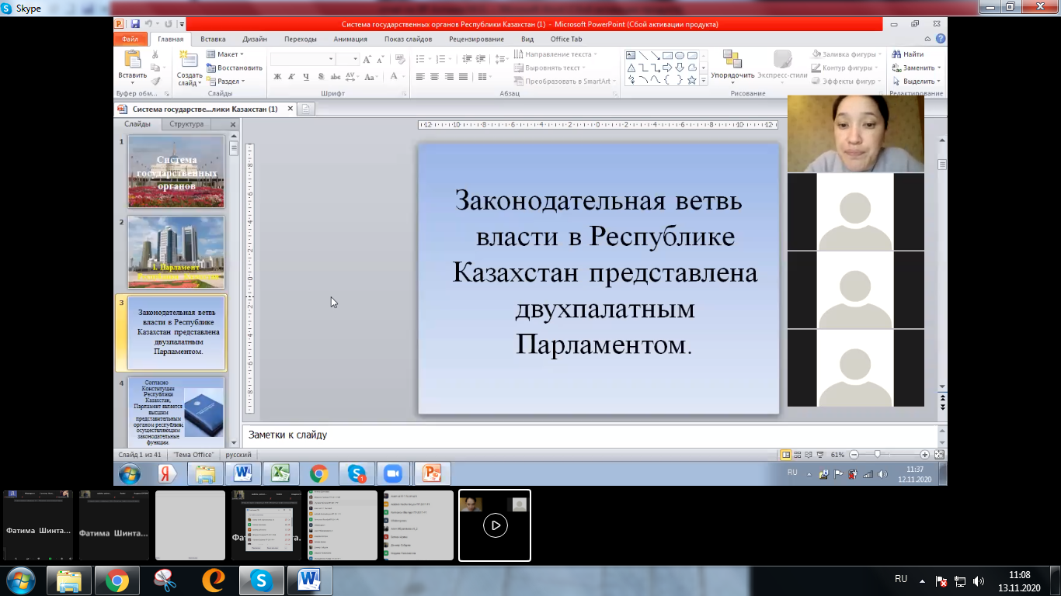Center text in paragraph group

click(x=435, y=77)
